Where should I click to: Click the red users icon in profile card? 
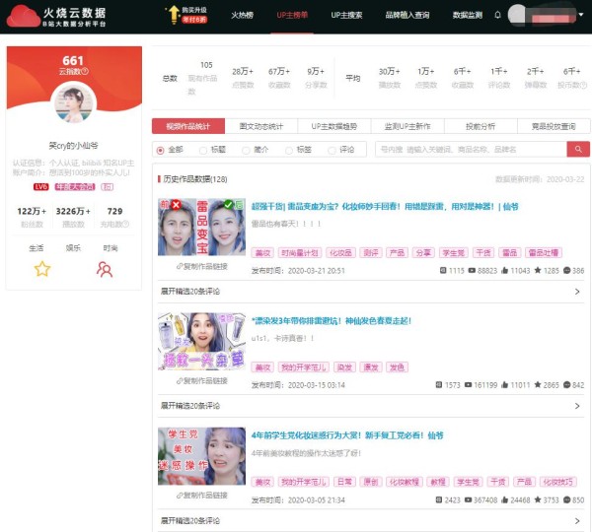pos(104,268)
